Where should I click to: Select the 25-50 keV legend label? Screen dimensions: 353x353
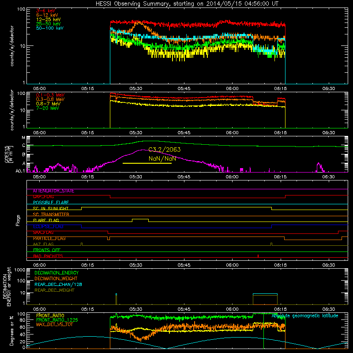pyautogui.click(x=49, y=24)
